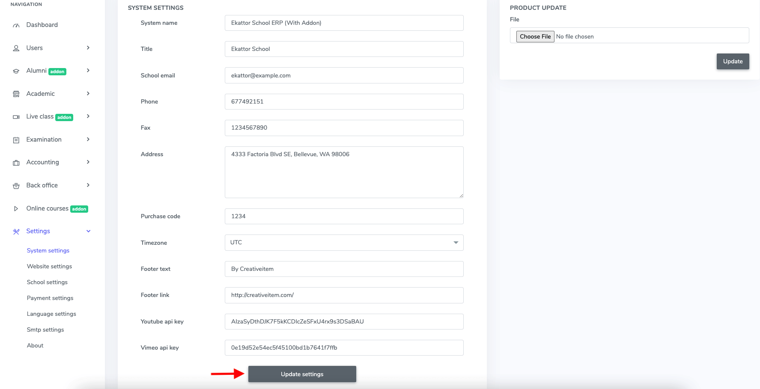Click the Back office icon
This screenshot has height=389, width=760.
coord(16,185)
